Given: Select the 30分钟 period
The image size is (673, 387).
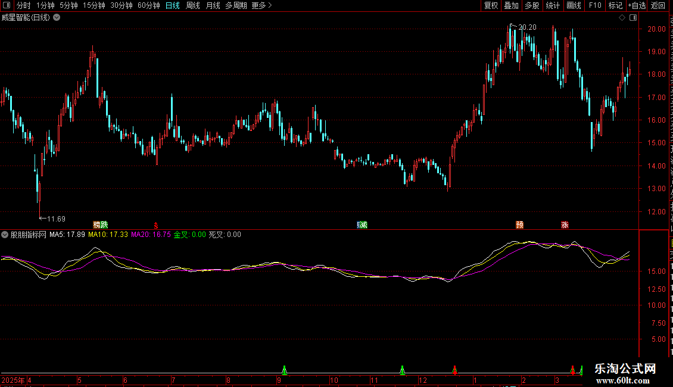Looking at the screenshot, I should [x=121, y=5].
